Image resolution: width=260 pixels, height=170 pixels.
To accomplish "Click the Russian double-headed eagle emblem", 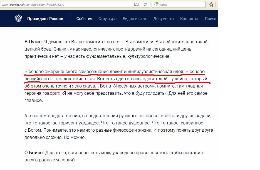I will tap(18, 19).
